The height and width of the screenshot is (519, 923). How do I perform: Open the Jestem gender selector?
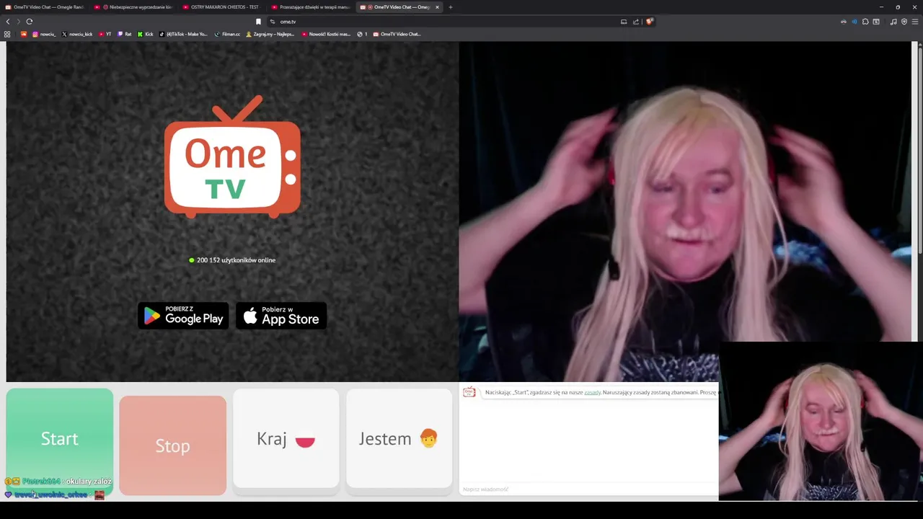[x=399, y=439]
